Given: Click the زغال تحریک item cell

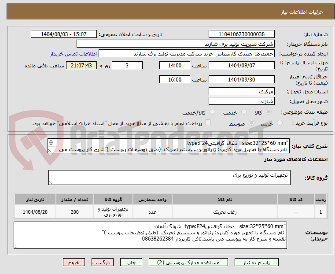Looking at the screenshot, I should (225, 212).
